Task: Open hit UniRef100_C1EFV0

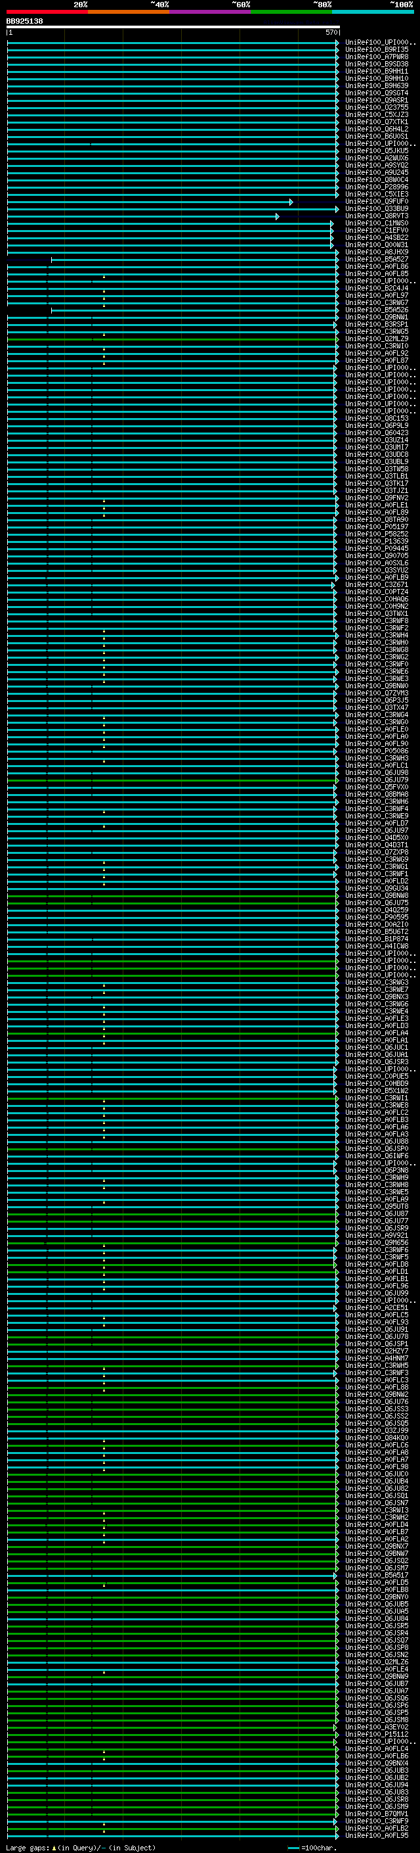Action: pyautogui.click(x=377, y=230)
